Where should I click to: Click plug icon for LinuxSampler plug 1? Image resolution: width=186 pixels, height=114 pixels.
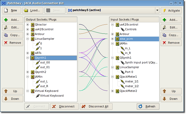pyautogui.click(x=38, y=48)
